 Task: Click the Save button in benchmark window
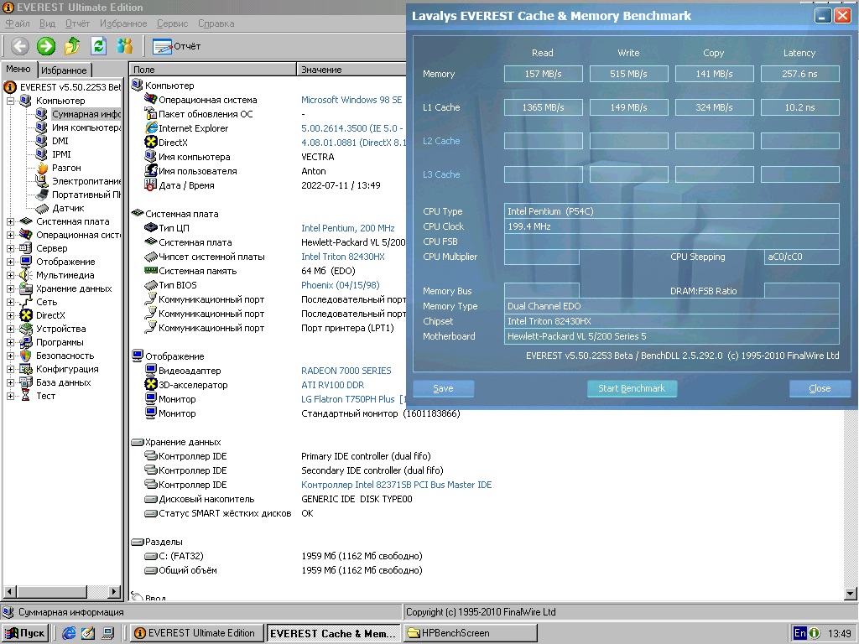(443, 388)
